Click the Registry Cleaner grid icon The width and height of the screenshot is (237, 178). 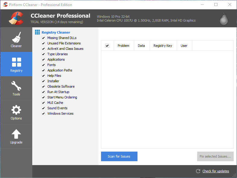[37, 32]
